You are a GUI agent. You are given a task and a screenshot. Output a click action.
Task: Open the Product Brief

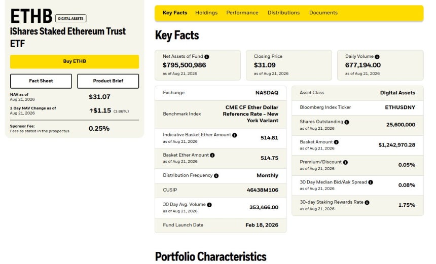(x=108, y=81)
